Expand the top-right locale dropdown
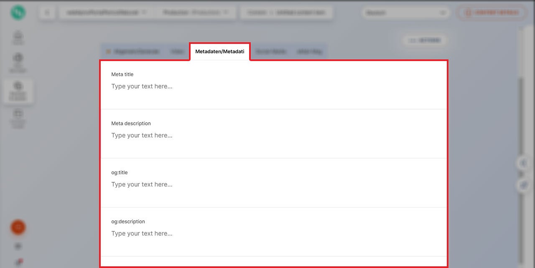 coord(405,13)
